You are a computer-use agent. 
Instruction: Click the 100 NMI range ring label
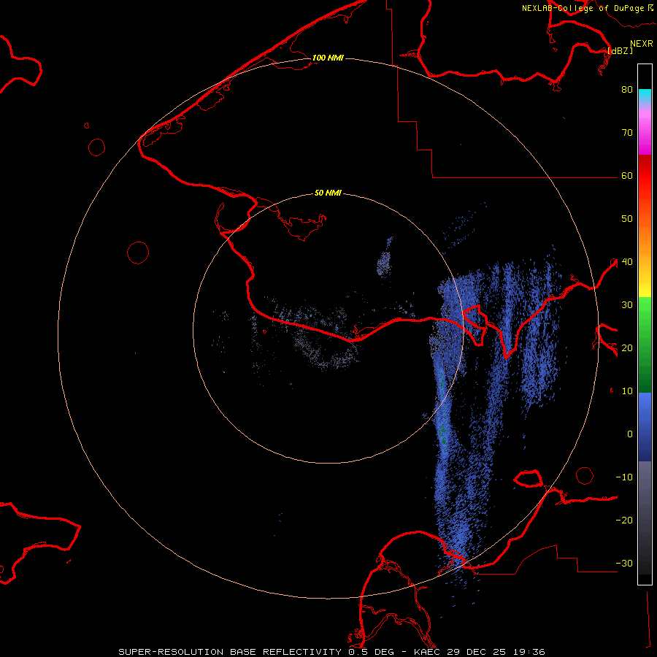coord(328,58)
